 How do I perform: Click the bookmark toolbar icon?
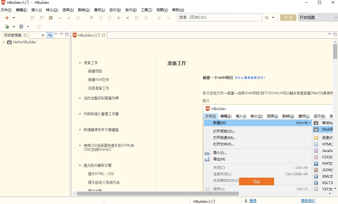[x=91, y=18]
